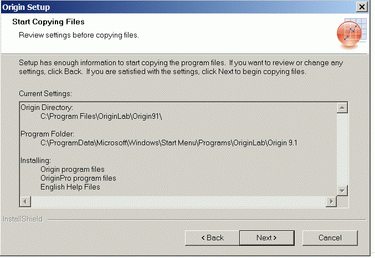The height and width of the screenshot is (258, 375).
Task: Click the horizontal scrollbar track of settings
Action: pos(177,201)
